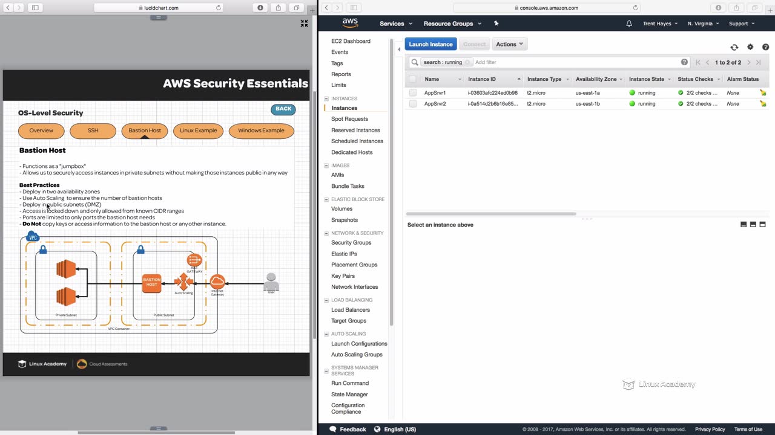This screenshot has width=775, height=435.
Task: Open Security Groups in sidebar
Action: click(x=351, y=243)
